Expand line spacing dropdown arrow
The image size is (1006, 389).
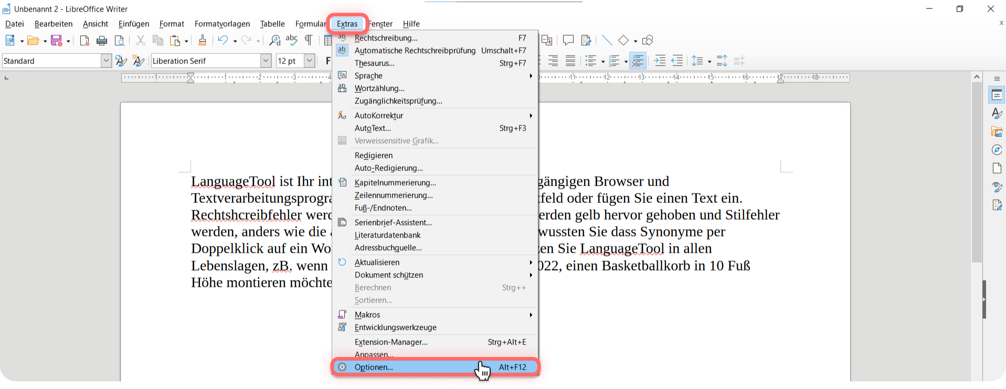pyautogui.click(x=710, y=61)
